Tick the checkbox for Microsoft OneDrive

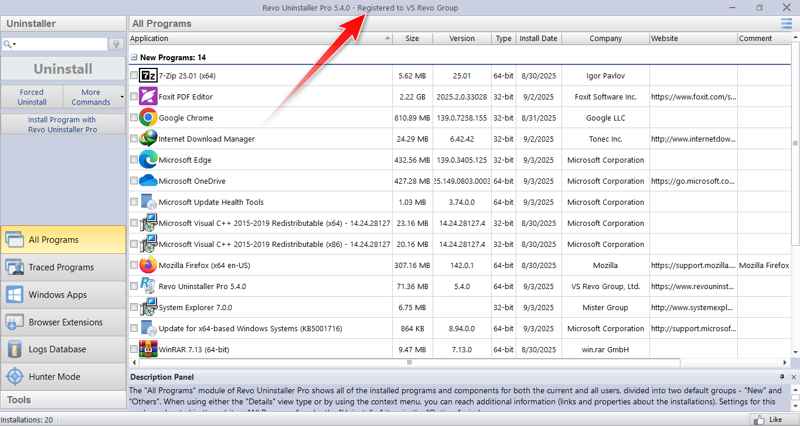[x=134, y=181]
